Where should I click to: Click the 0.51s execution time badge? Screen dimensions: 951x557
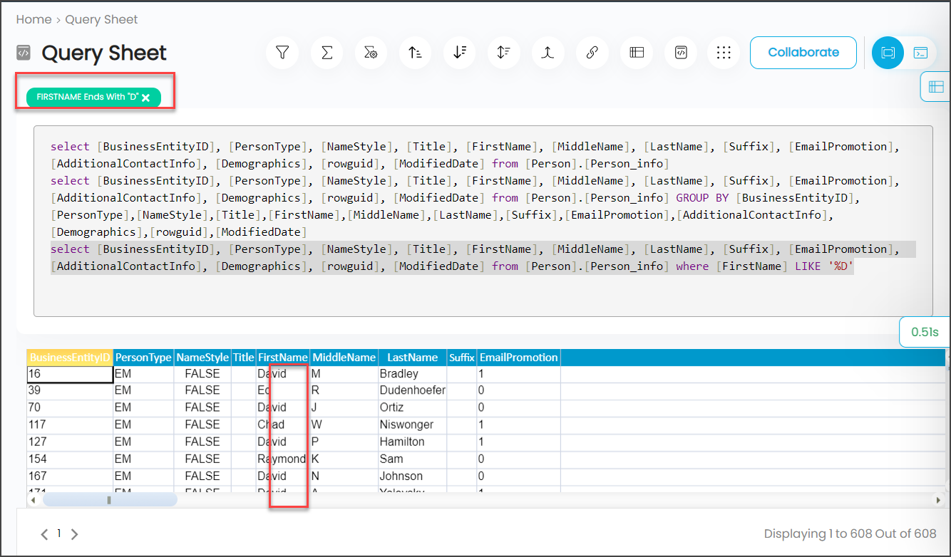(925, 332)
